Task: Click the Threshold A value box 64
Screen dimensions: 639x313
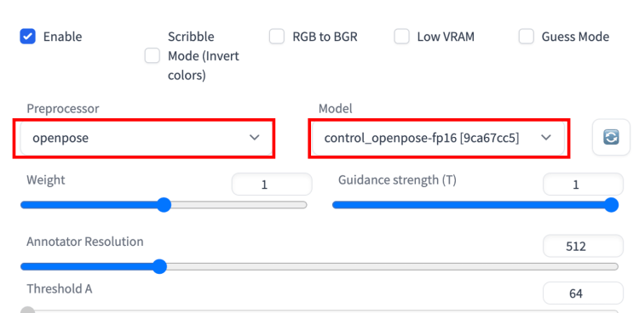Action: coord(583,293)
